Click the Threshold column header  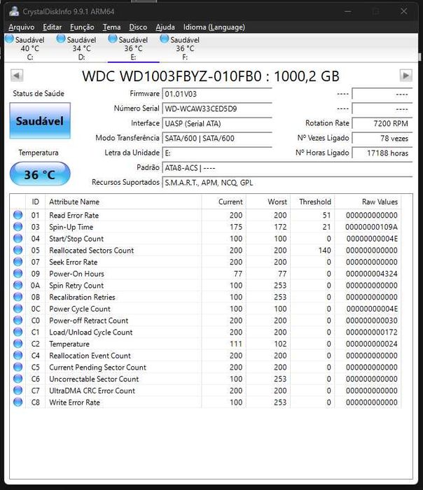click(312, 202)
